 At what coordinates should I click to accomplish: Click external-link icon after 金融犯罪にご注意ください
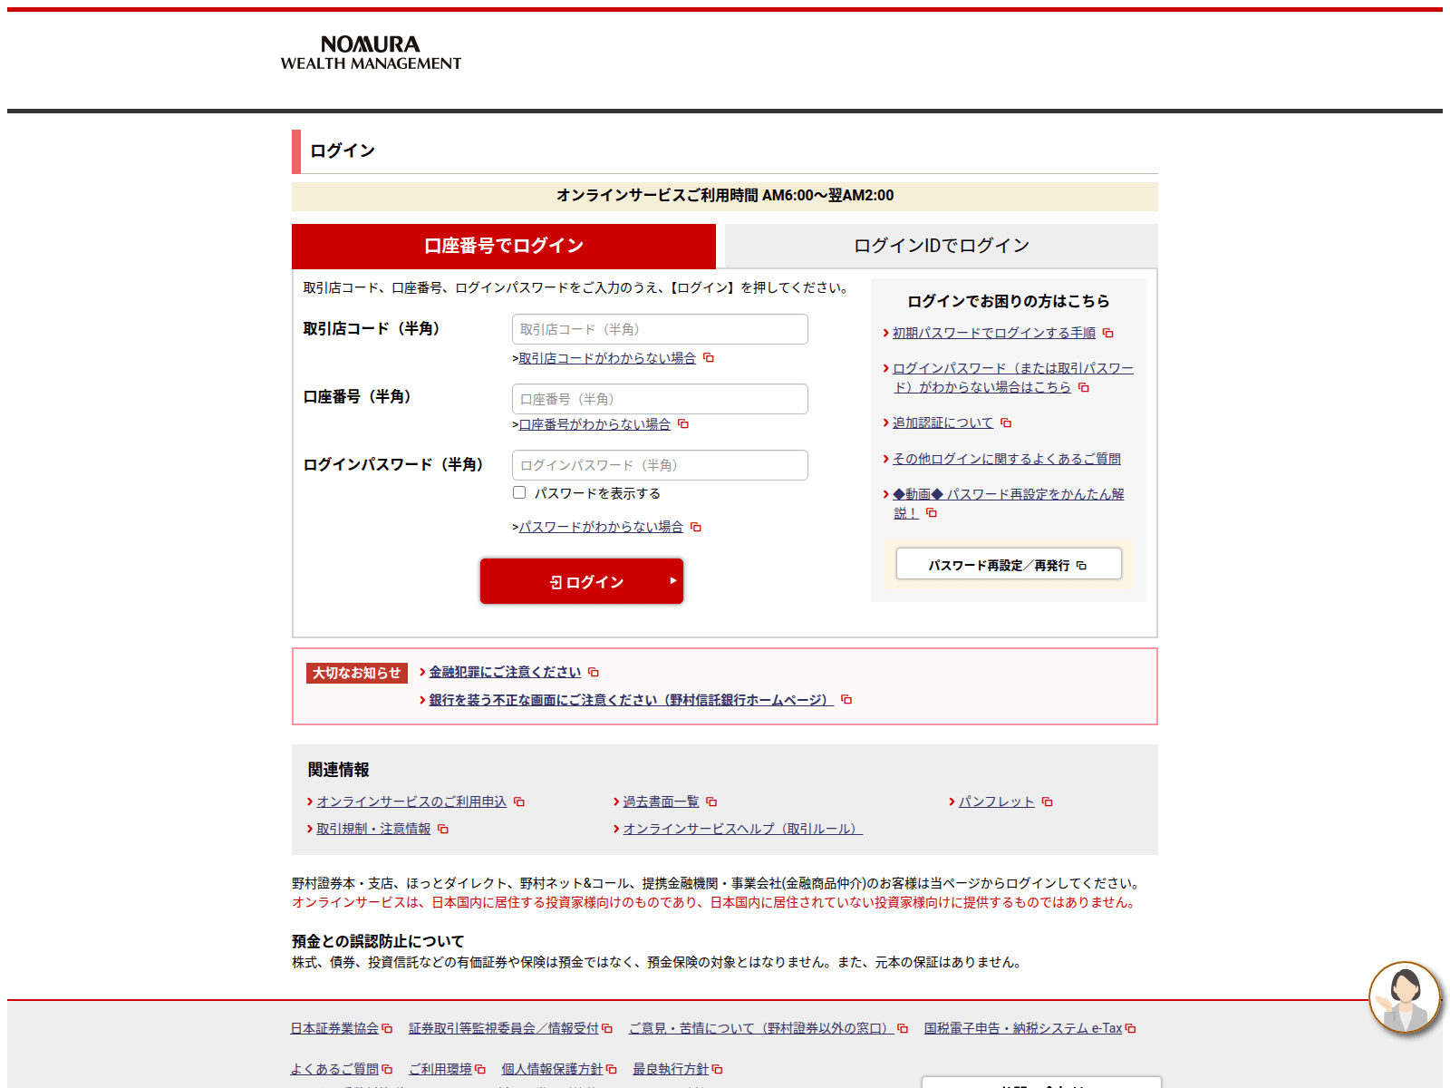pos(594,673)
